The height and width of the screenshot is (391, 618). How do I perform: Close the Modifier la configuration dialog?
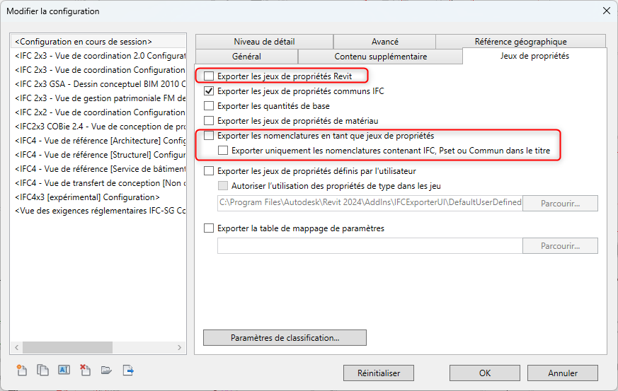(x=605, y=11)
